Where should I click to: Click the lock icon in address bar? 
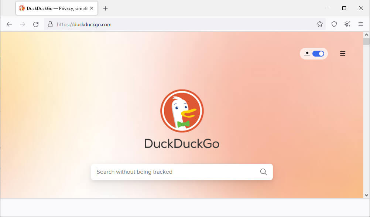pos(50,24)
